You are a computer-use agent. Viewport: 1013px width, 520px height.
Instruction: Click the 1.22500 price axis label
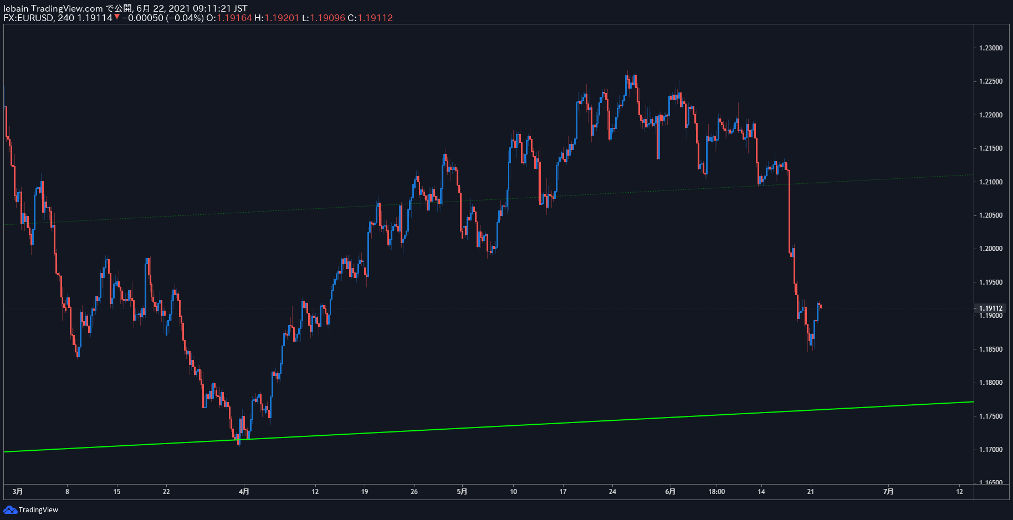tap(991, 81)
